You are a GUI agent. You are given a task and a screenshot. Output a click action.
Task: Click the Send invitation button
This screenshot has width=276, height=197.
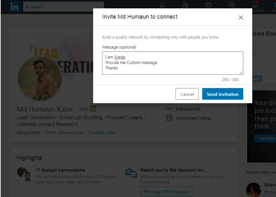[222, 94]
